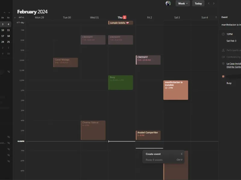Add a time zone with plus icon

[15, 18]
